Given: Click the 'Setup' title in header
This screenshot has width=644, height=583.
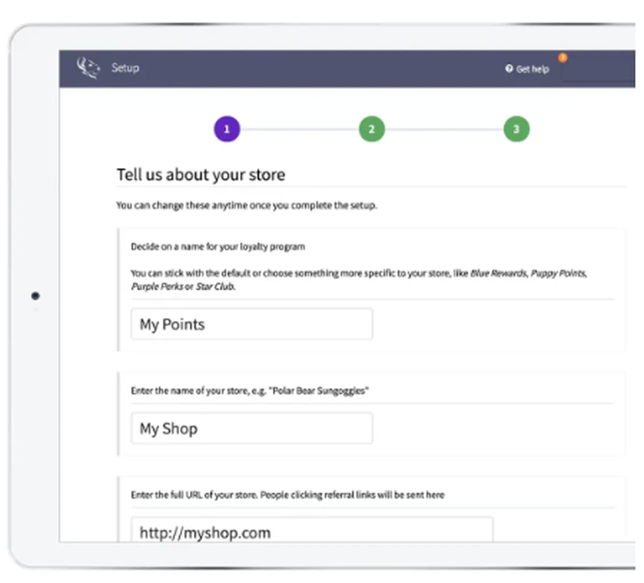Looking at the screenshot, I should (125, 68).
